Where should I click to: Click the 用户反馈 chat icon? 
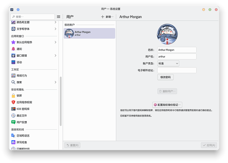coord(13,122)
